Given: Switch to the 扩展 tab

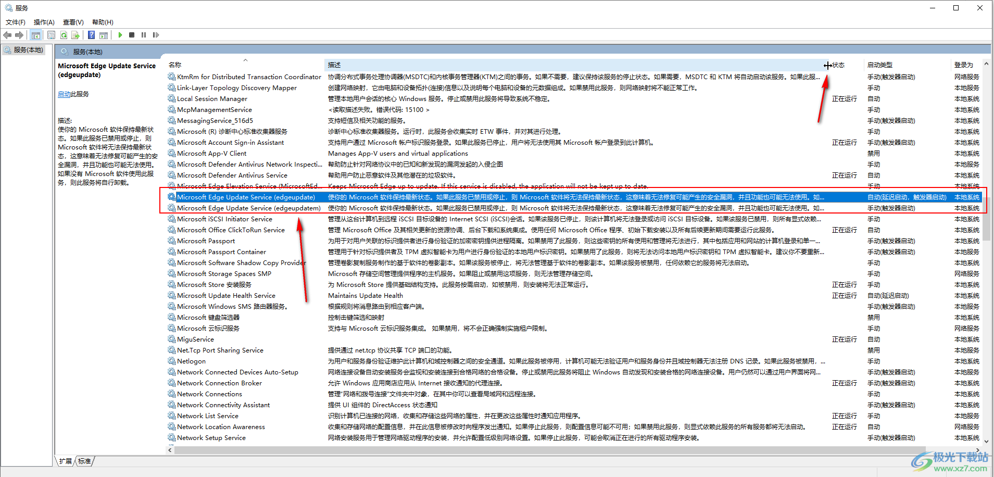Looking at the screenshot, I should 65,461.
